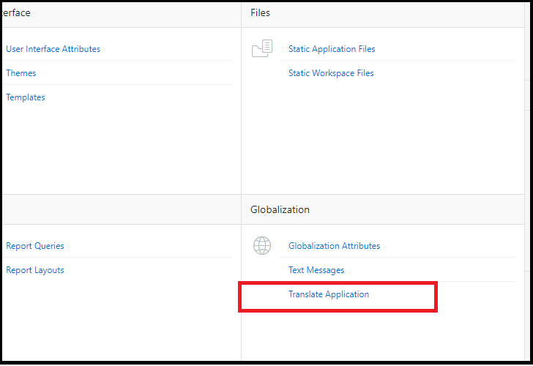Open Report Queries
The width and height of the screenshot is (533, 366).
pyautogui.click(x=35, y=246)
